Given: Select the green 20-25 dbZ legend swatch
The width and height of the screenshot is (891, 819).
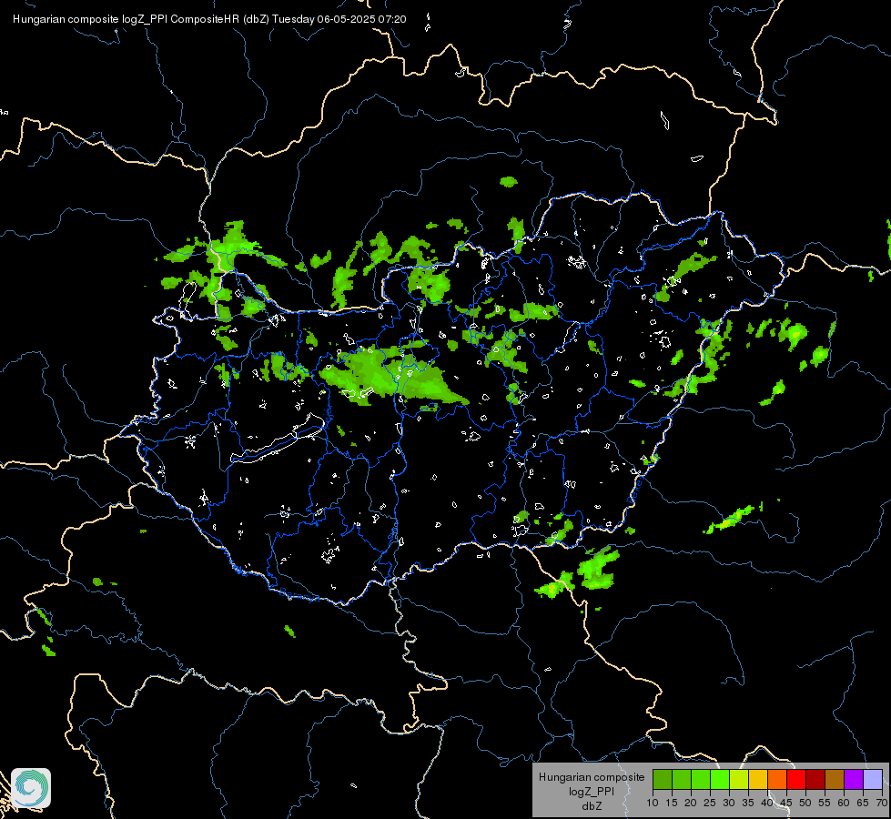Looking at the screenshot, I should [701, 779].
